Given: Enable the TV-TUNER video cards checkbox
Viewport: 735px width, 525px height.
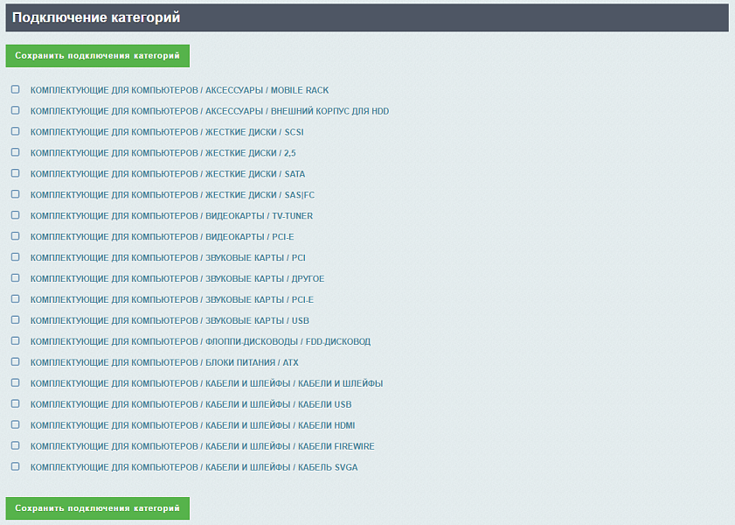Looking at the screenshot, I should (x=15, y=215).
